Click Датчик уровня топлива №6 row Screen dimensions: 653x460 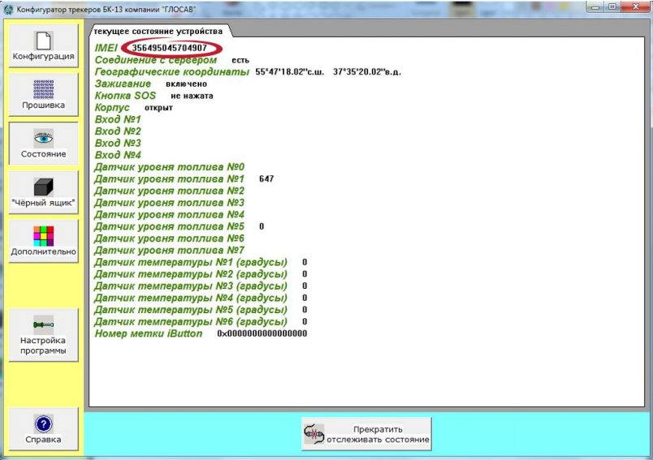(x=169, y=239)
